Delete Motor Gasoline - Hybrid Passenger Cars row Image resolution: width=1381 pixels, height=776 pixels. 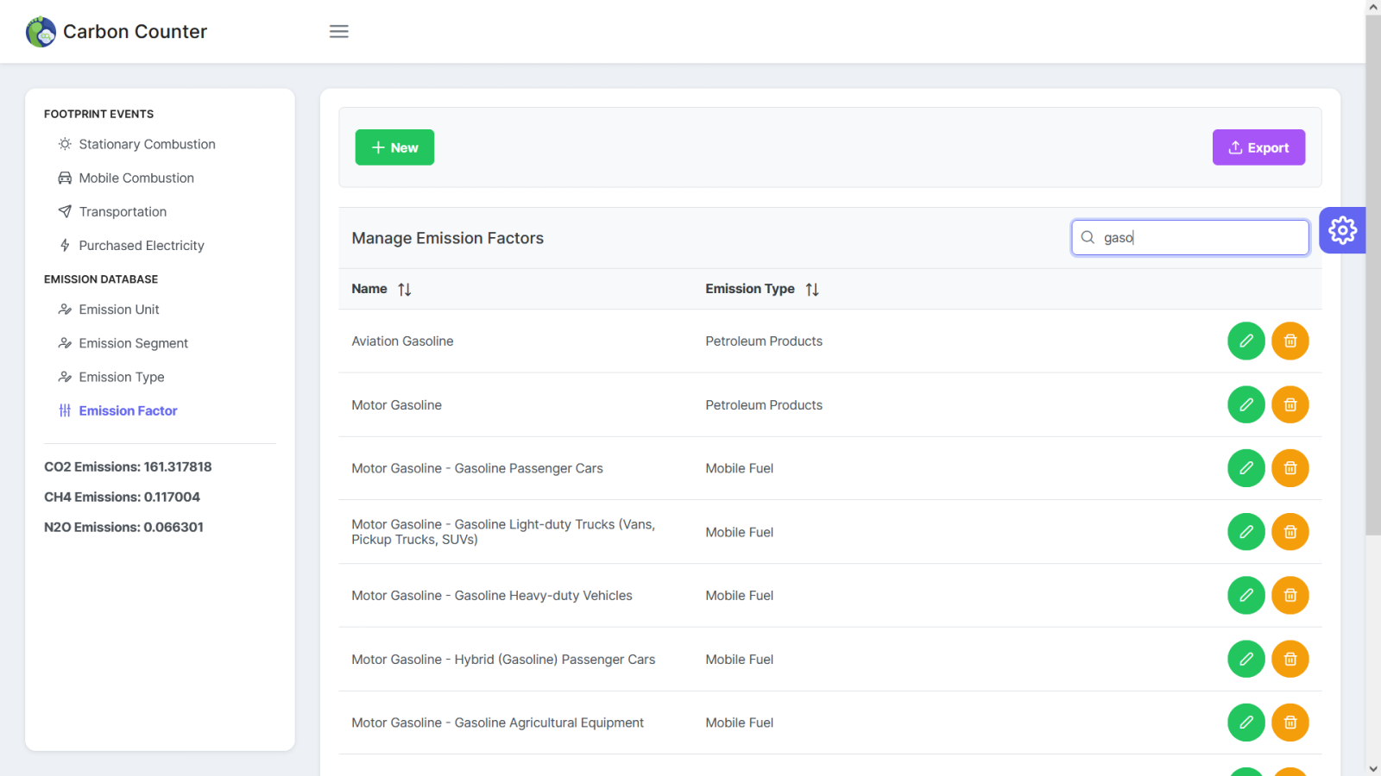(x=1290, y=660)
